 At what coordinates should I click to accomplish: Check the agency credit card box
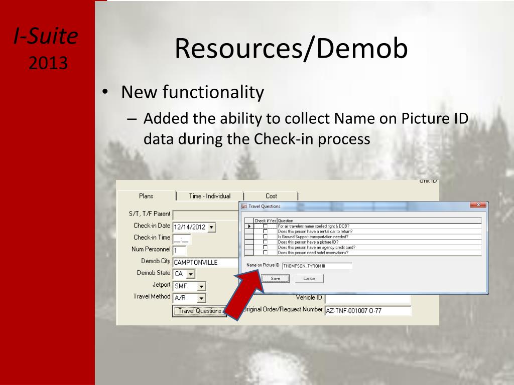click(265, 248)
